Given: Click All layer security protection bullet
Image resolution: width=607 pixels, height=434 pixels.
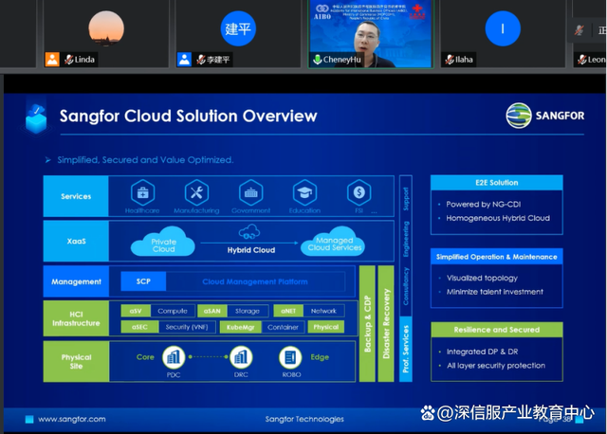Looking at the screenshot, I should pyautogui.click(x=495, y=365).
